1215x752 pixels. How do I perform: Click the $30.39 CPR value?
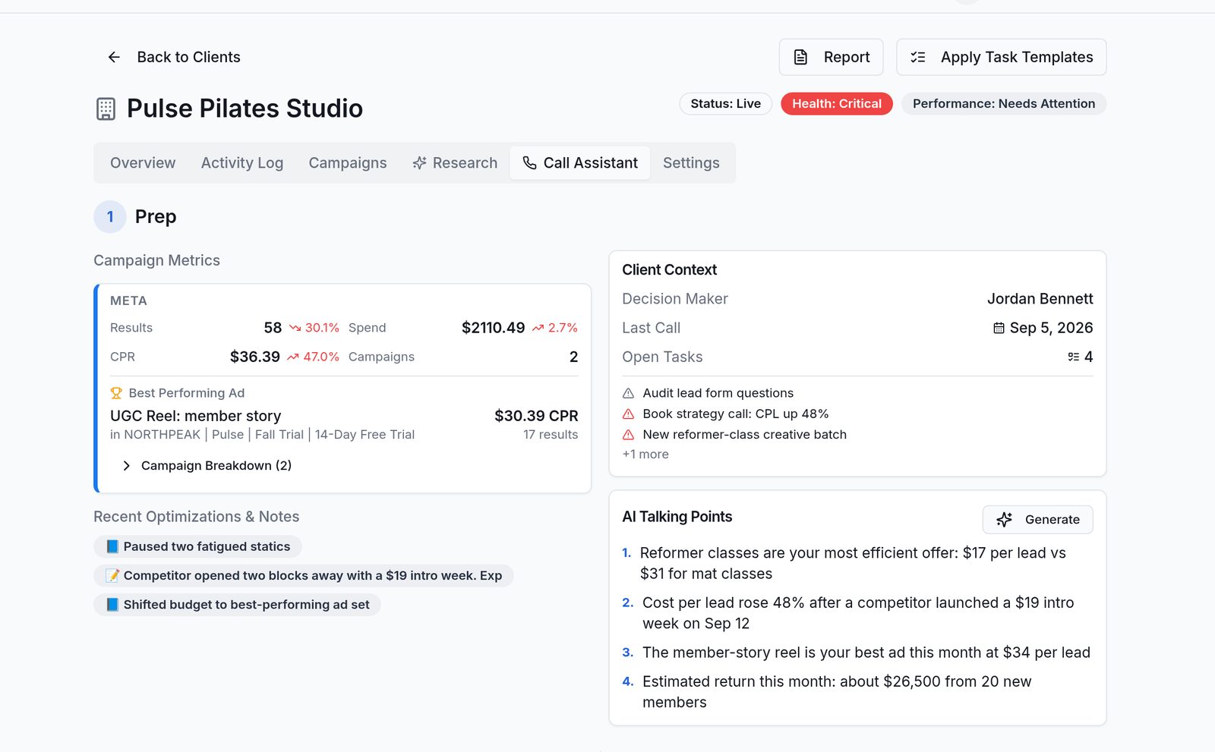pyautogui.click(x=536, y=416)
